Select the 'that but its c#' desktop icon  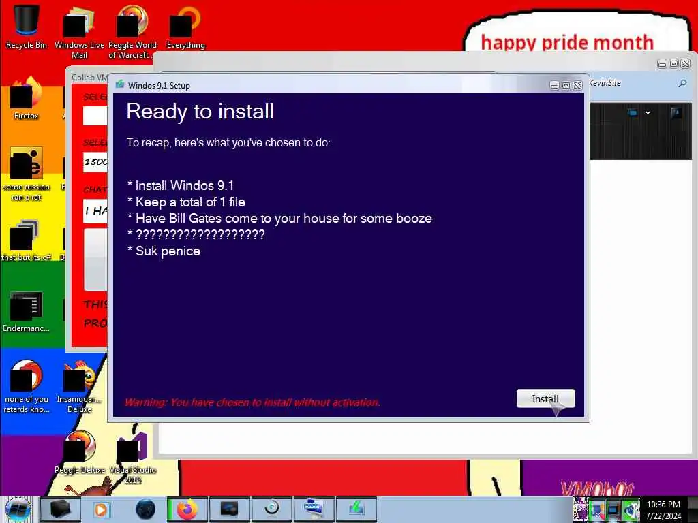click(27, 240)
